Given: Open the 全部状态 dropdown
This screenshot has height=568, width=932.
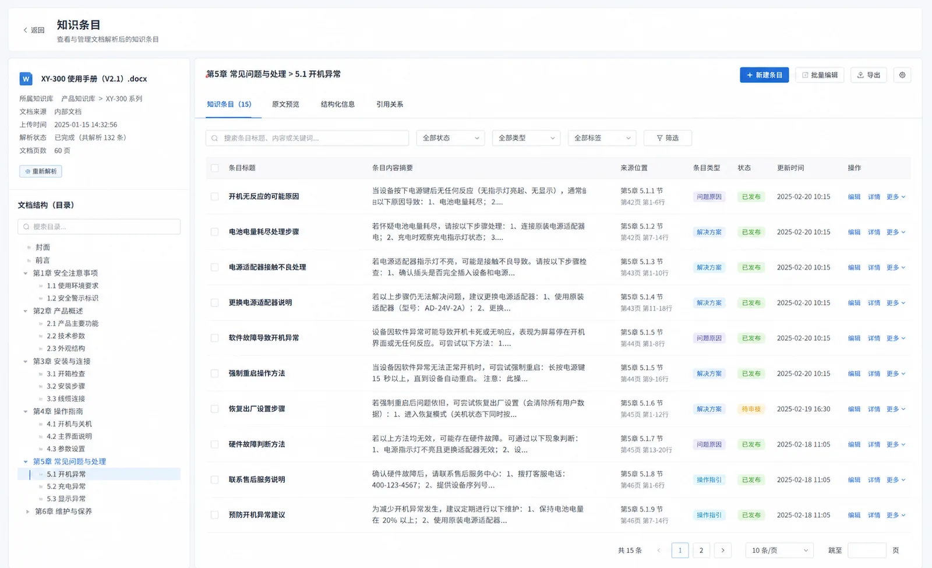Looking at the screenshot, I should pyautogui.click(x=450, y=138).
